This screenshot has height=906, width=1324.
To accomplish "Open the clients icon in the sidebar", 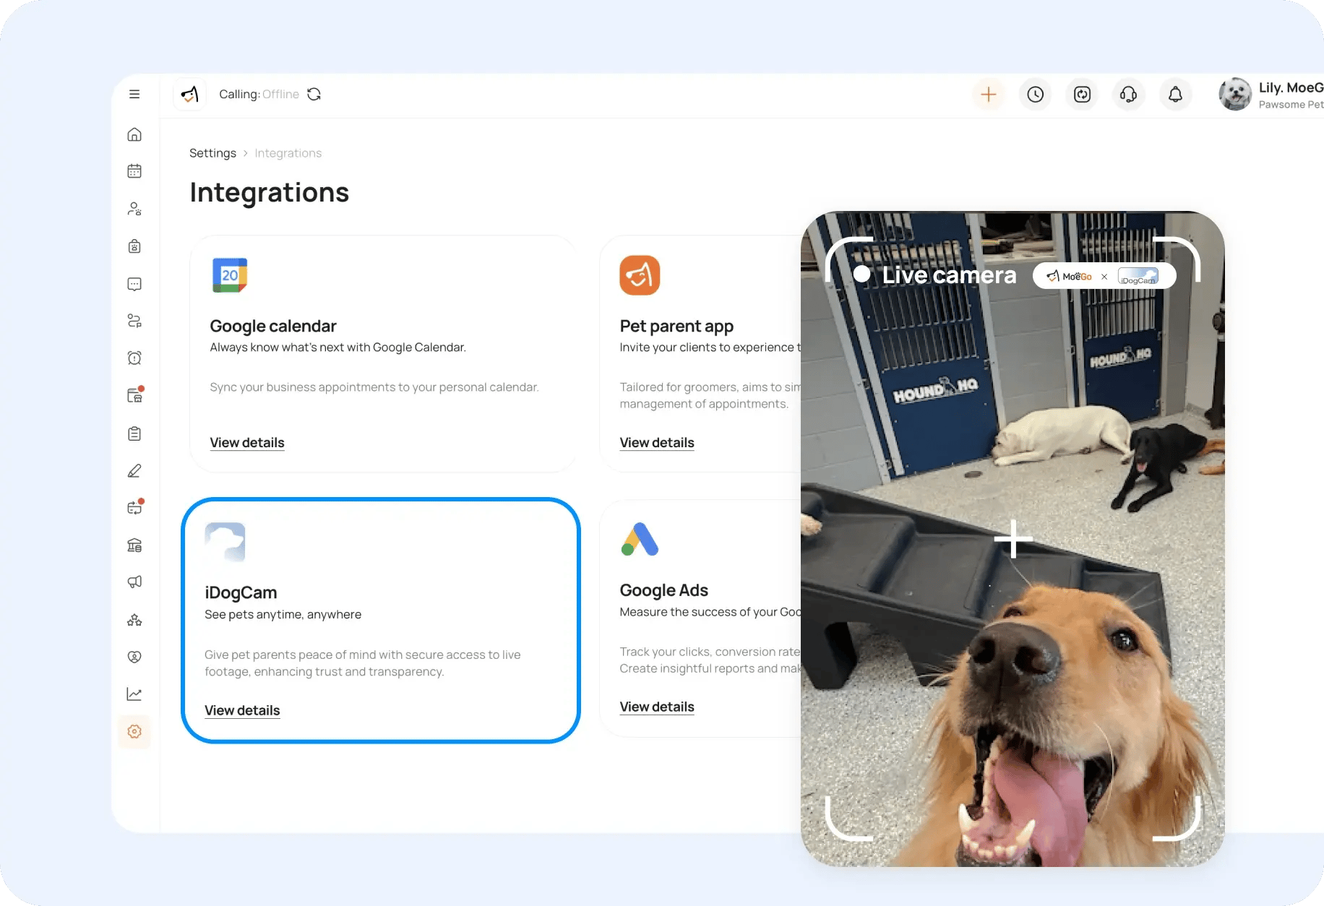I will 134,209.
